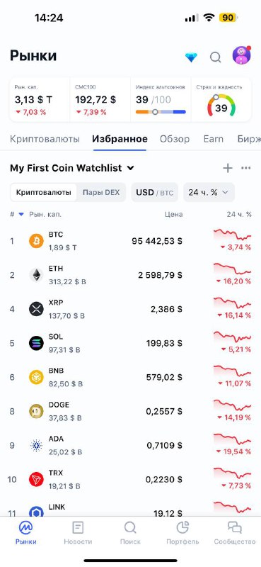Screen dimensions: 261x567
Task: Open the BTC row in watchlist
Action: (130, 241)
